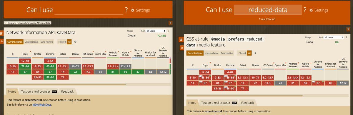Open Settings in the left header

point(140,10)
